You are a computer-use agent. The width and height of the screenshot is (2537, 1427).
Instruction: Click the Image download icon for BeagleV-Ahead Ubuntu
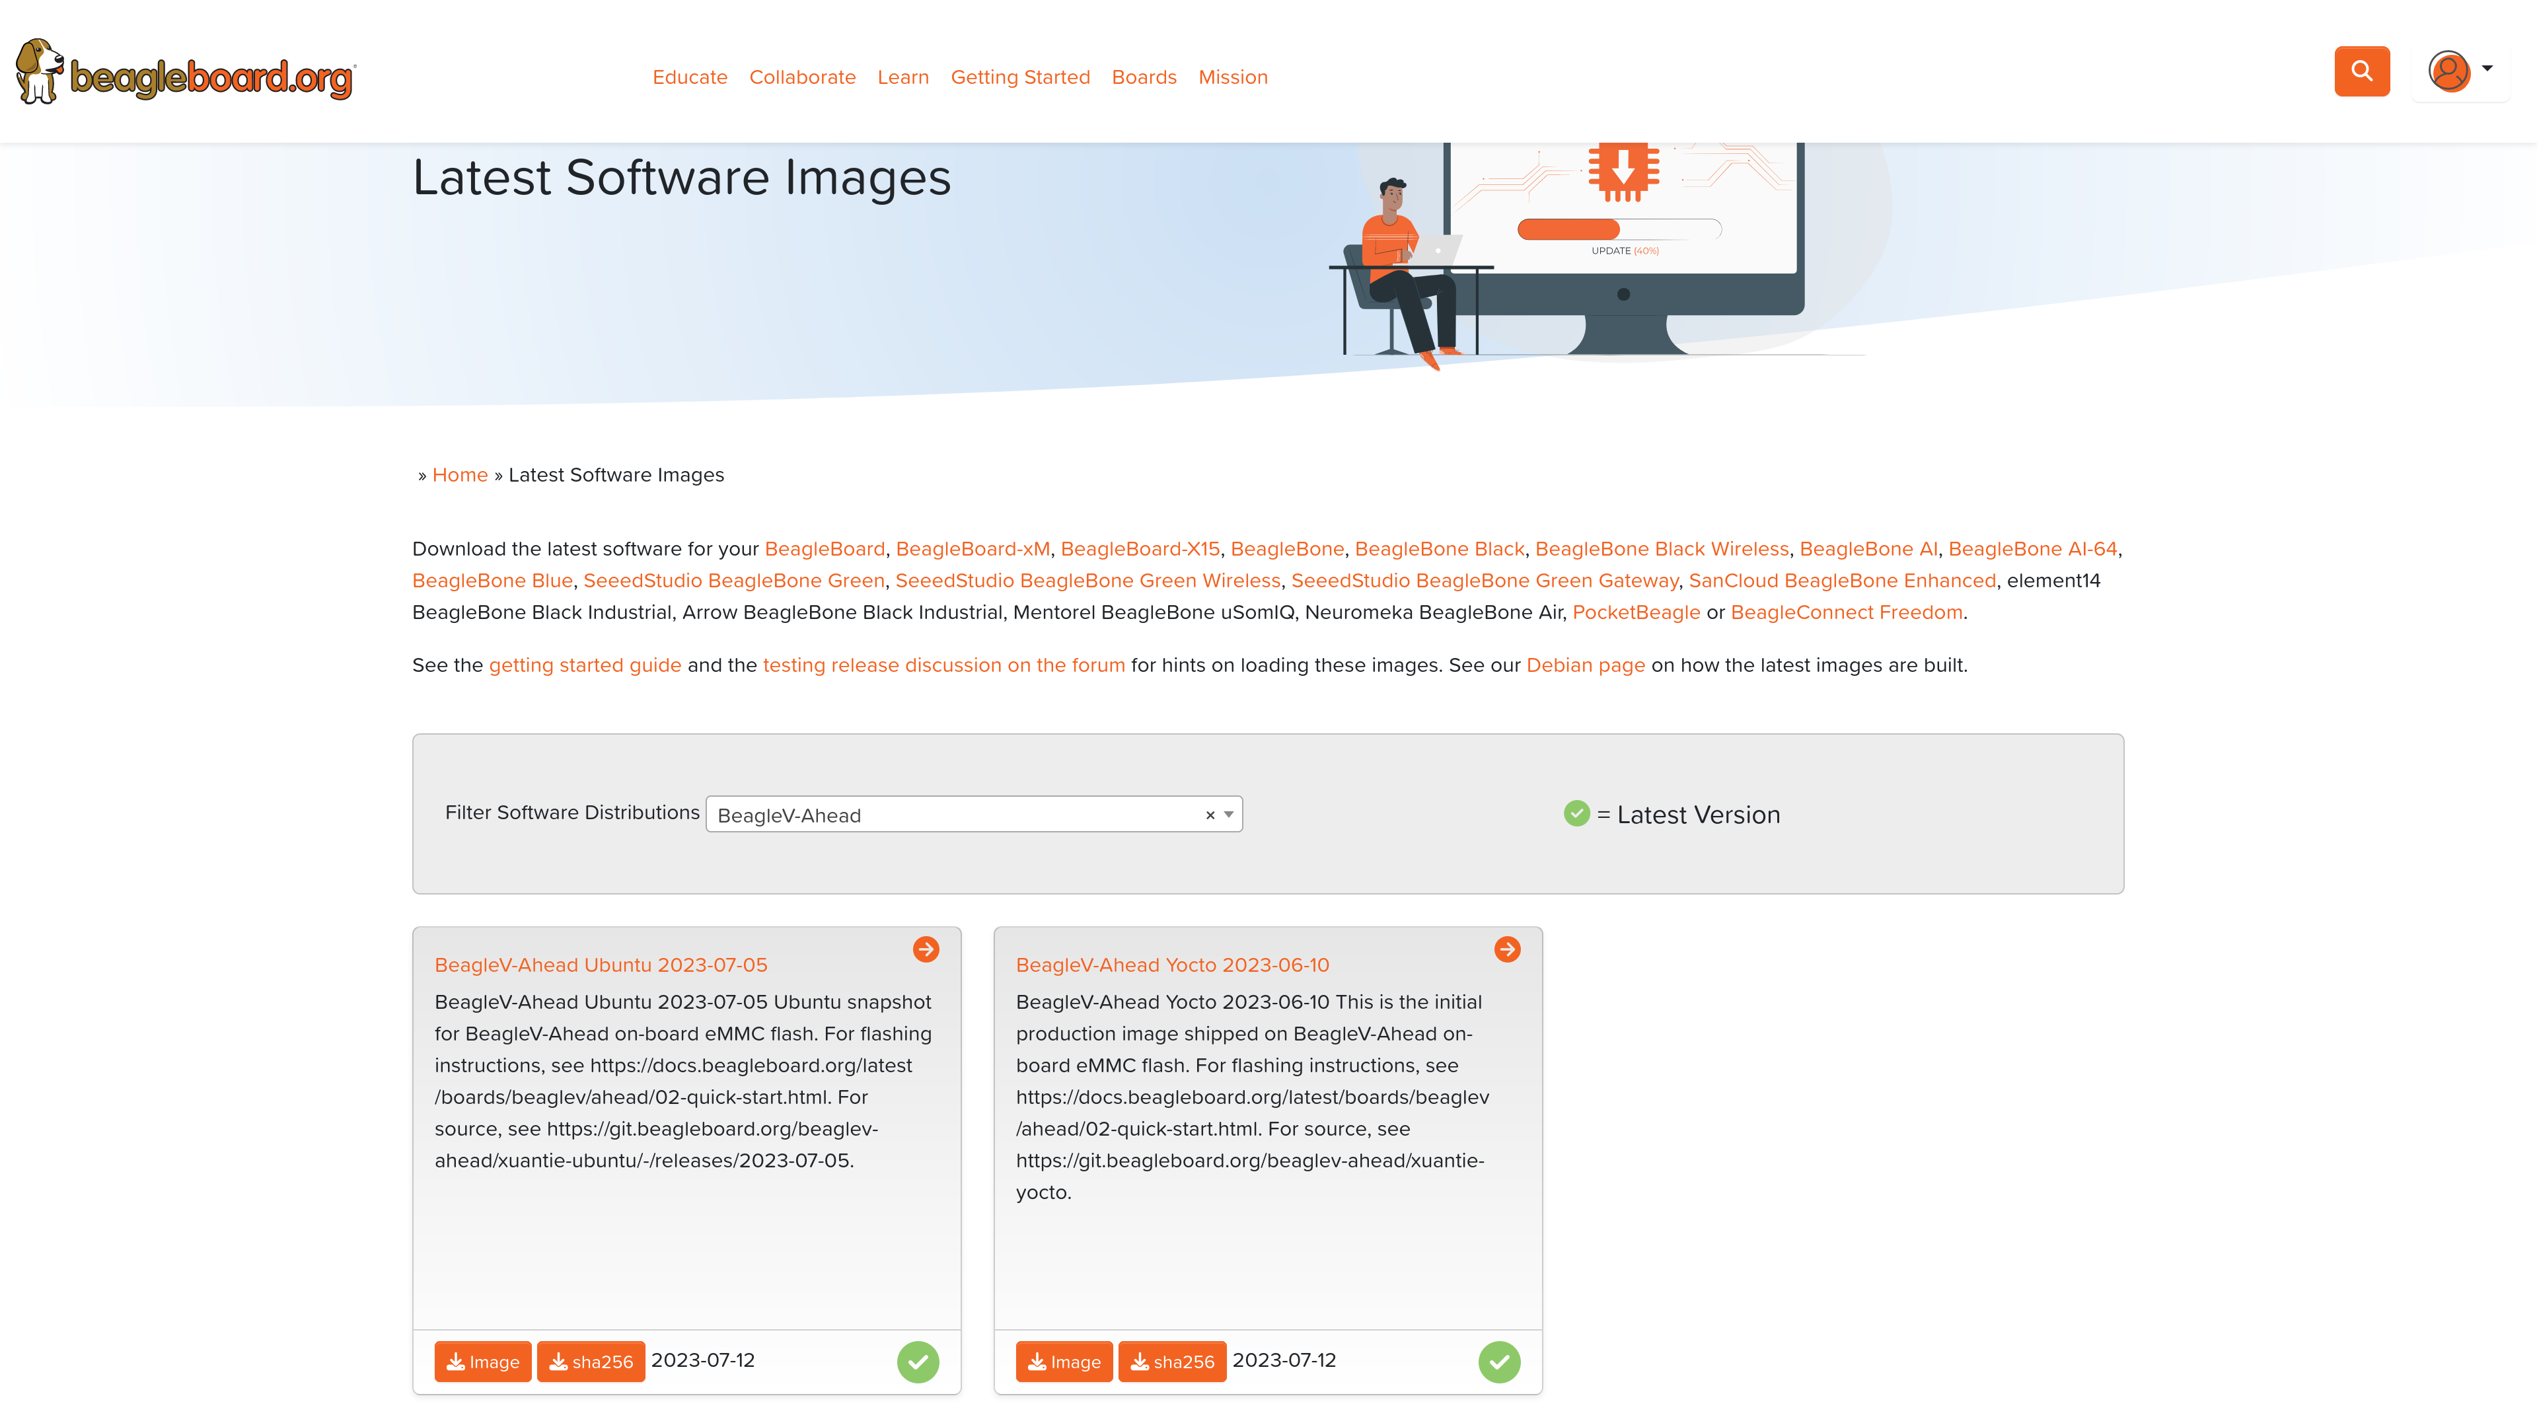[483, 1361]
